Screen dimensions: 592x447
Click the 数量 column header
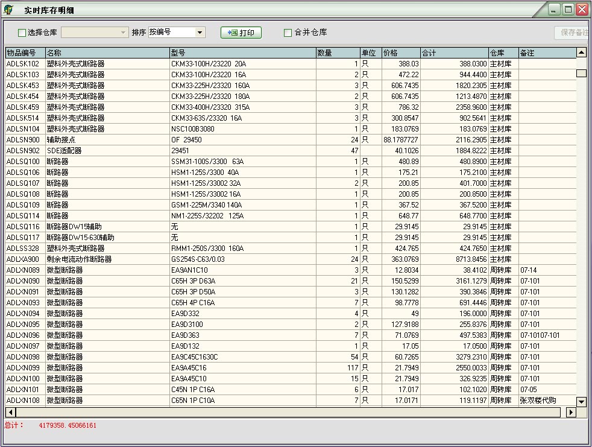point(337,53)
